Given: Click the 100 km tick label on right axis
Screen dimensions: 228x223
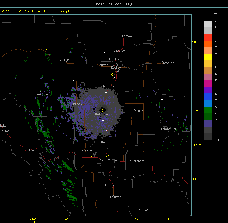Looking at the screenshot, I should click(194, 42).
